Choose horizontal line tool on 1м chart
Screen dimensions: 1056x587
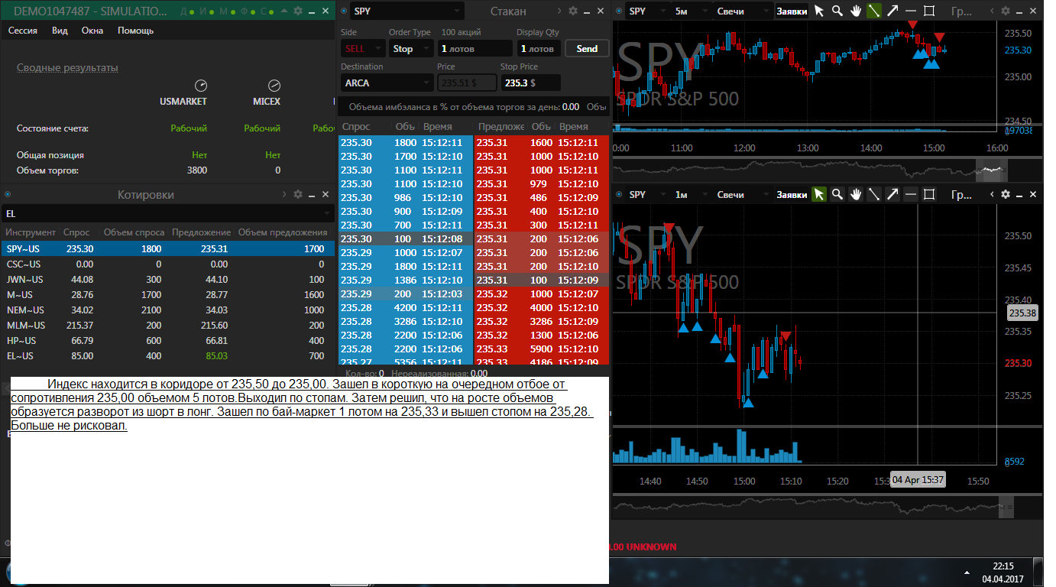click(911, 195)
